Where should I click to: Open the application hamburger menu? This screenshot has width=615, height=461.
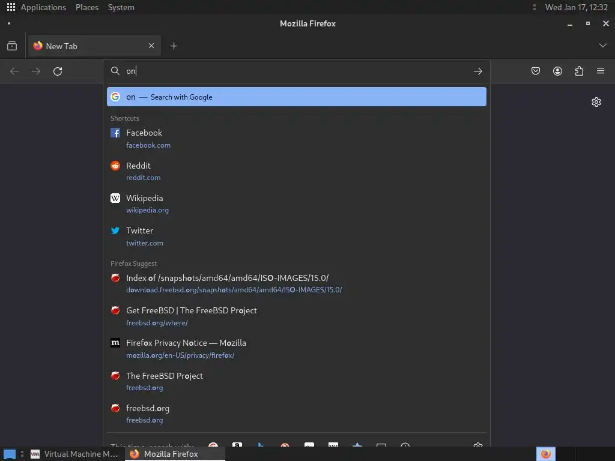[x=601, y=71]
